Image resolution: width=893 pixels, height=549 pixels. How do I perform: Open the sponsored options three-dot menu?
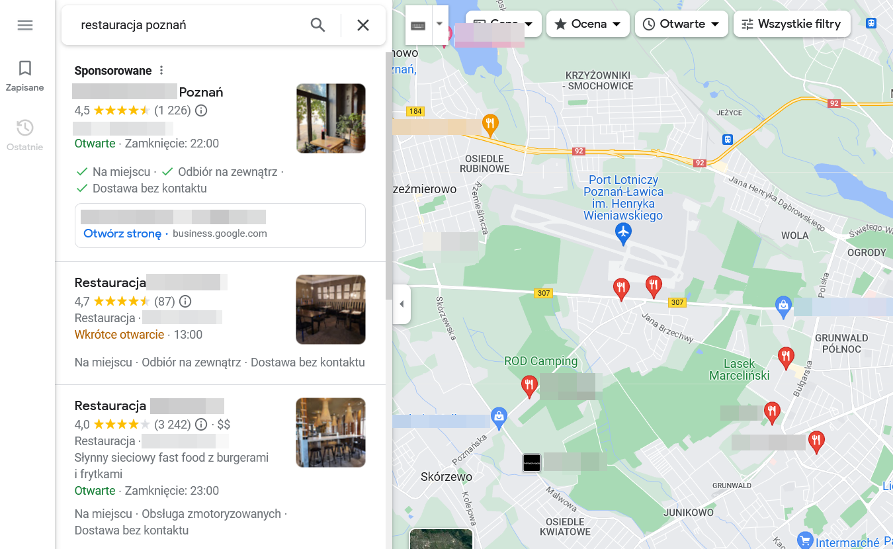click(x=161, y=71)
